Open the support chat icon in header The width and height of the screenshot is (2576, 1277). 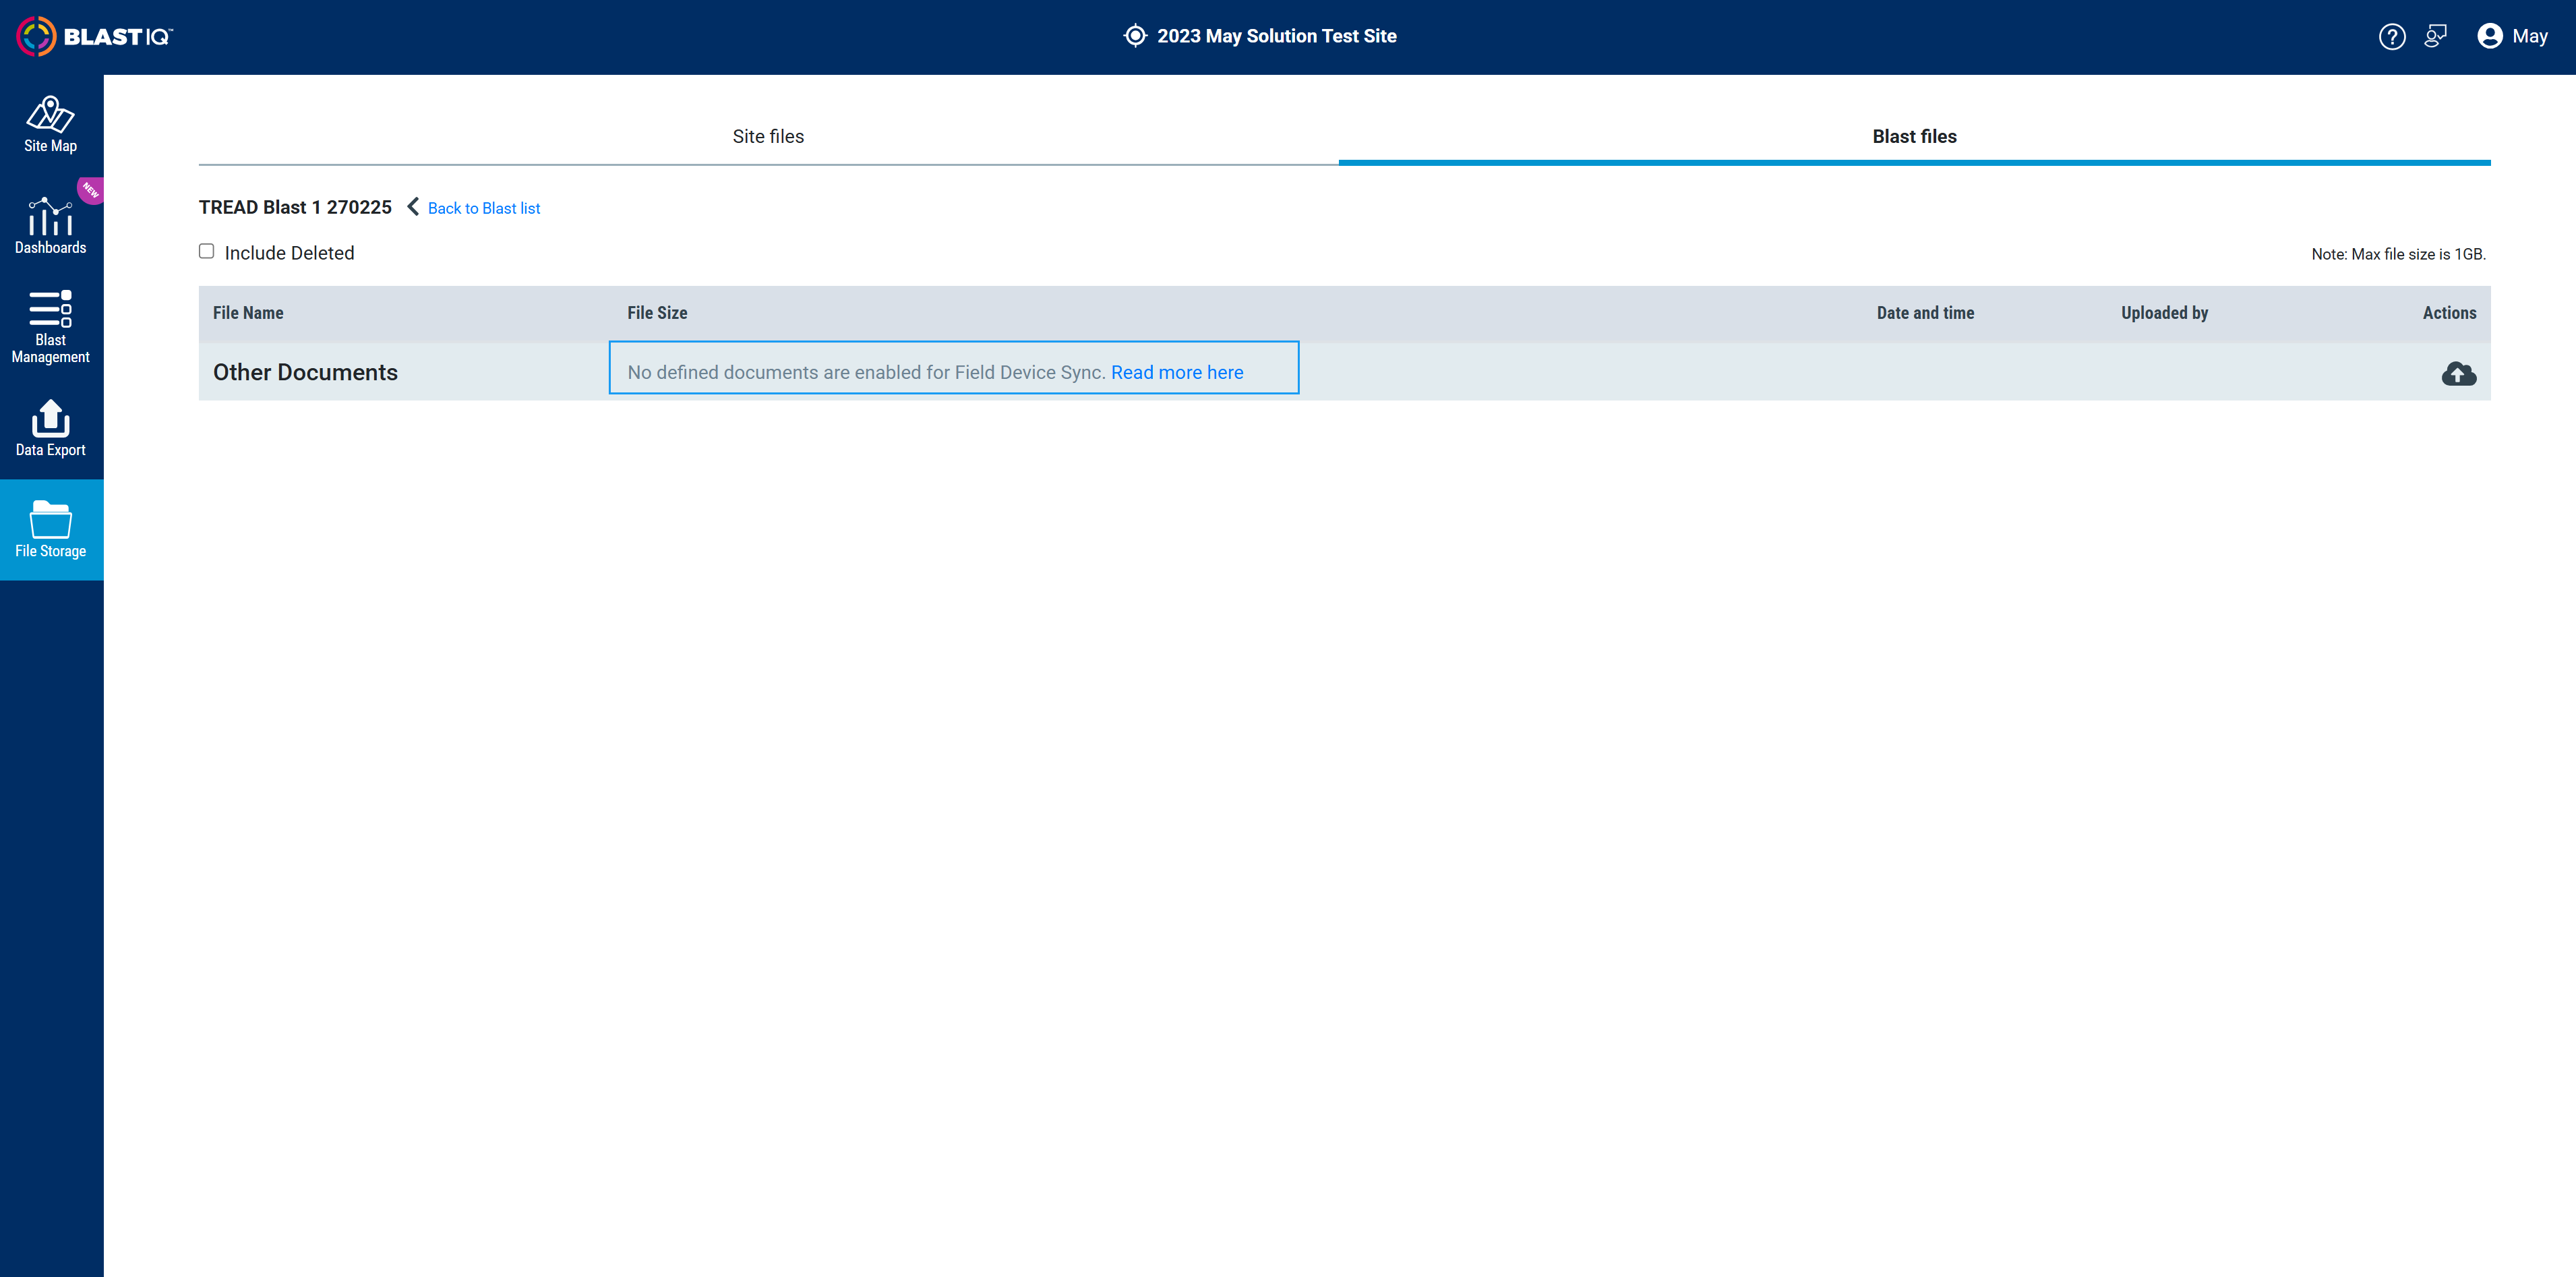pos(2435,36)
